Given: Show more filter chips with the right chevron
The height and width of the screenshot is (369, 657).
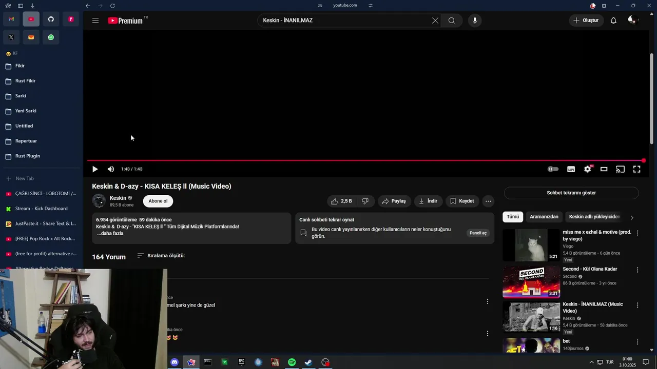Looking at the screenshot, I should [x=632, y=217].
